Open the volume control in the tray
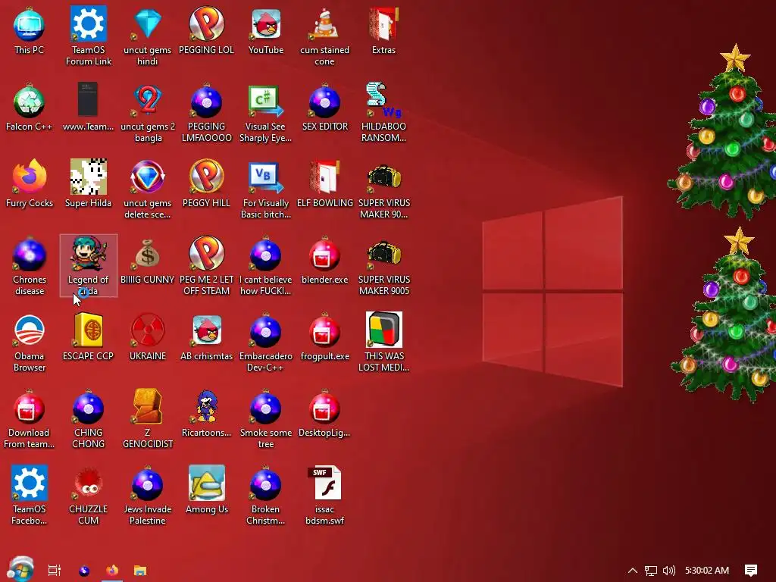Image resolution: width=776 pixels, height=582 pixels. pyautogui.click(x=668, y=571)
